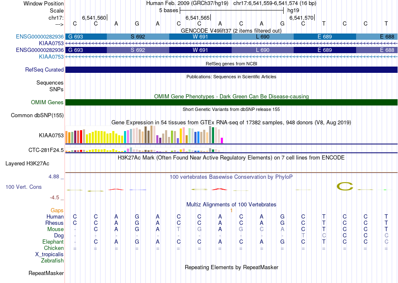Image resolution: width=398 pixels, height=283 pixels.
Task: Open the RepeatMasker track label
Action: (46, 273)
